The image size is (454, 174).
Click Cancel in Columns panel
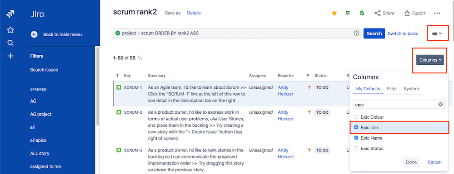[434, 162]
